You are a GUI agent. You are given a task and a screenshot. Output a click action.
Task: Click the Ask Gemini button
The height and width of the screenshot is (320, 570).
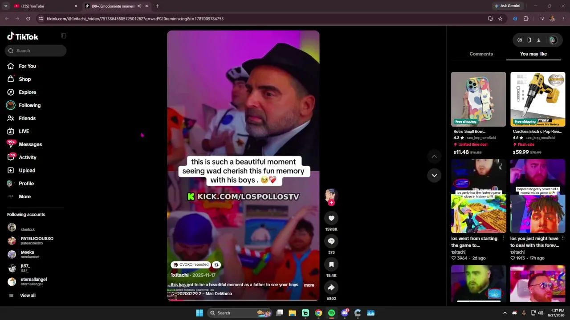(x=507, y=6)
